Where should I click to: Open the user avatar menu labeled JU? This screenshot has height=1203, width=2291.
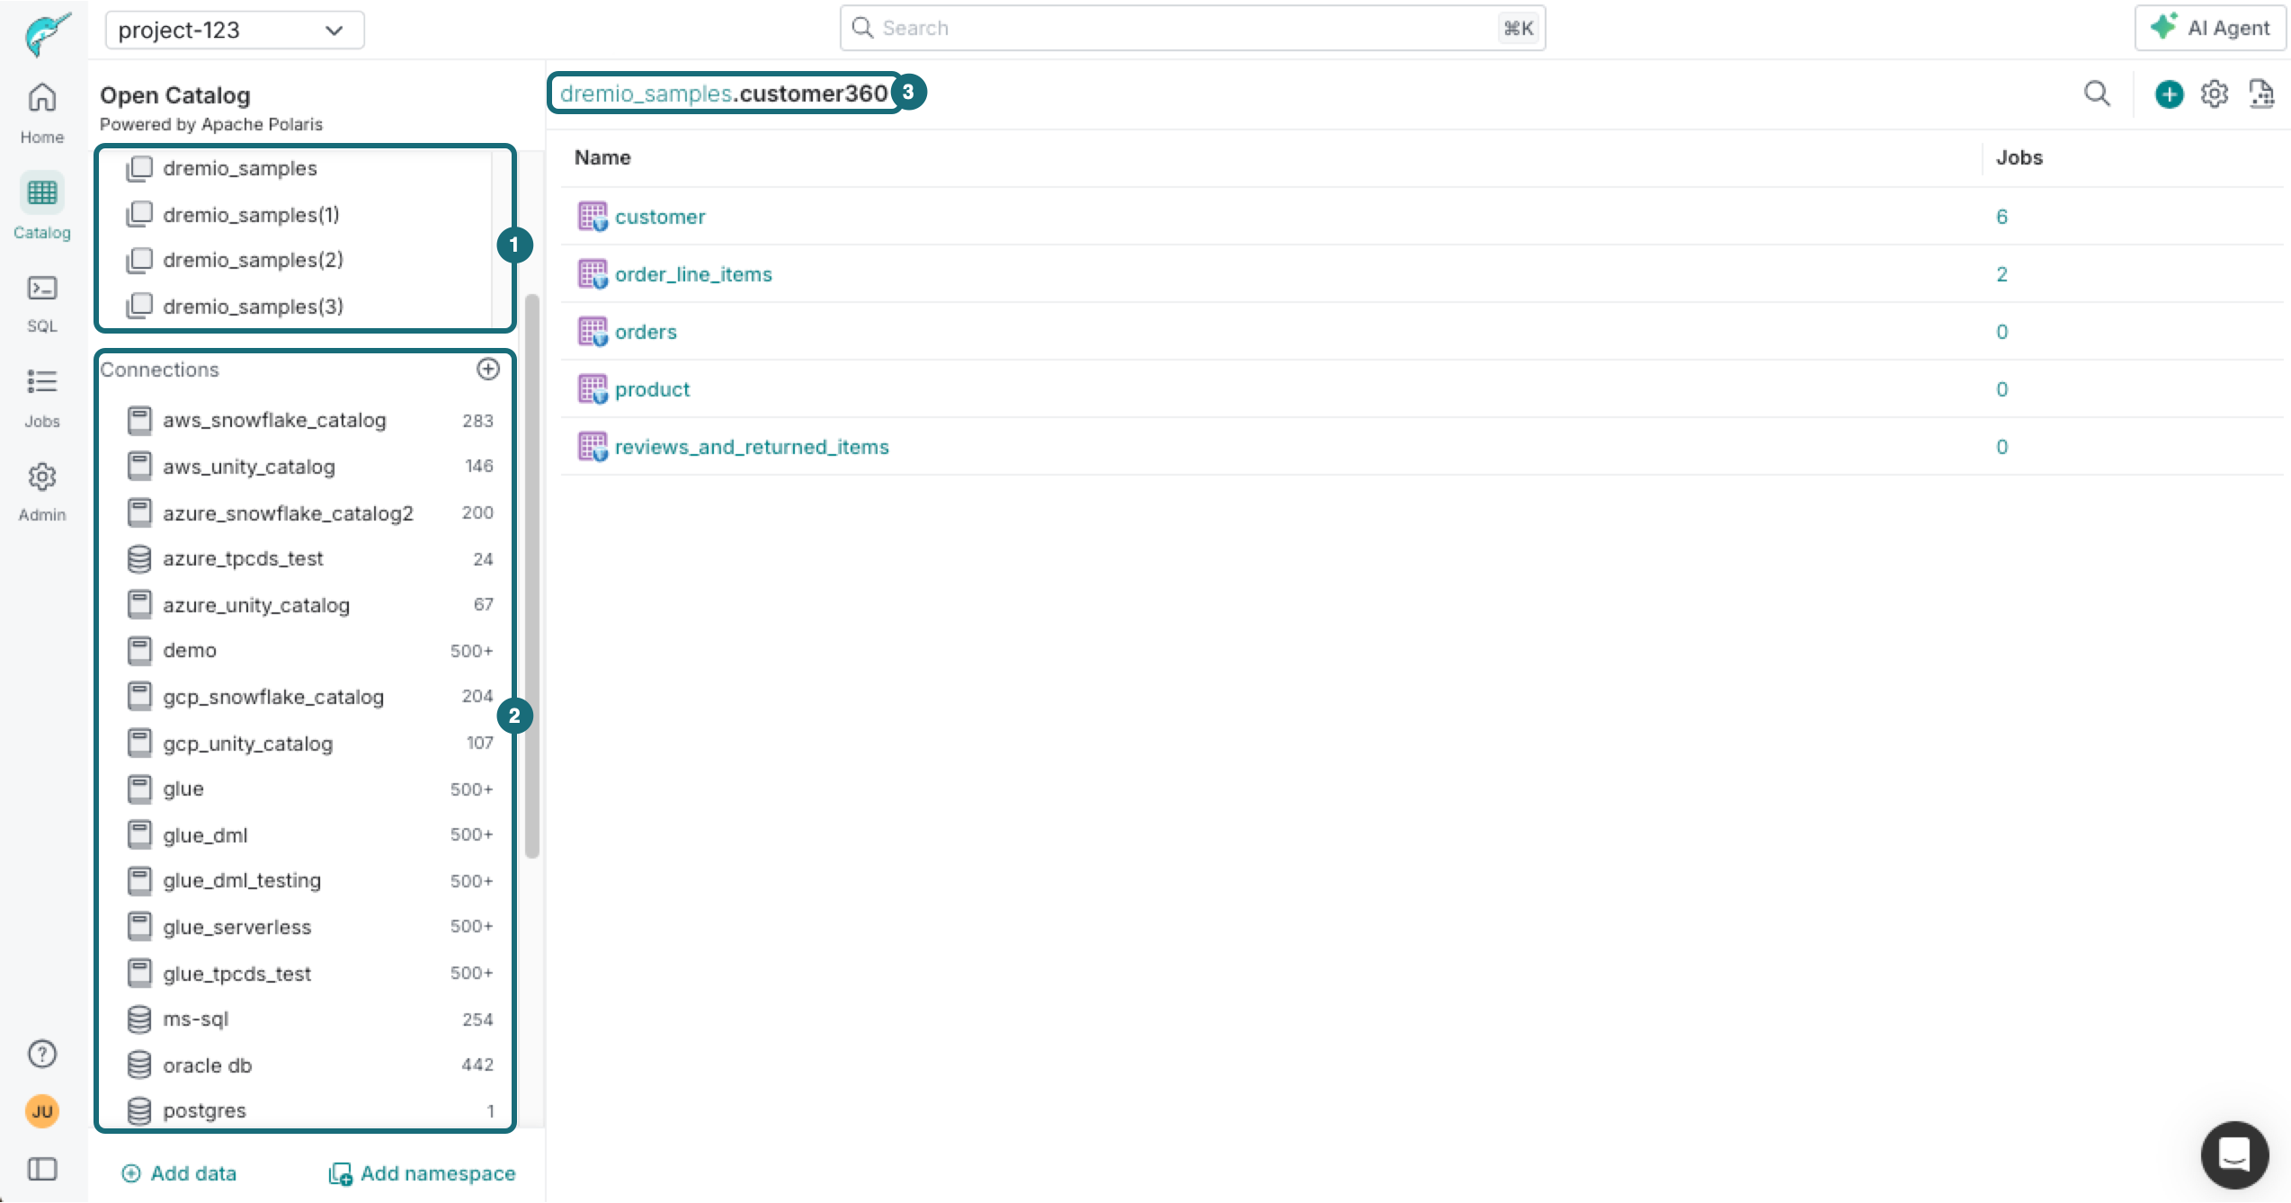[x=41, y=1111]
